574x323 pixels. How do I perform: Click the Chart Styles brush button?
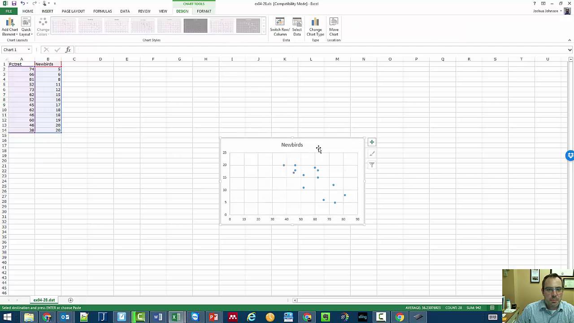(372, 153)
